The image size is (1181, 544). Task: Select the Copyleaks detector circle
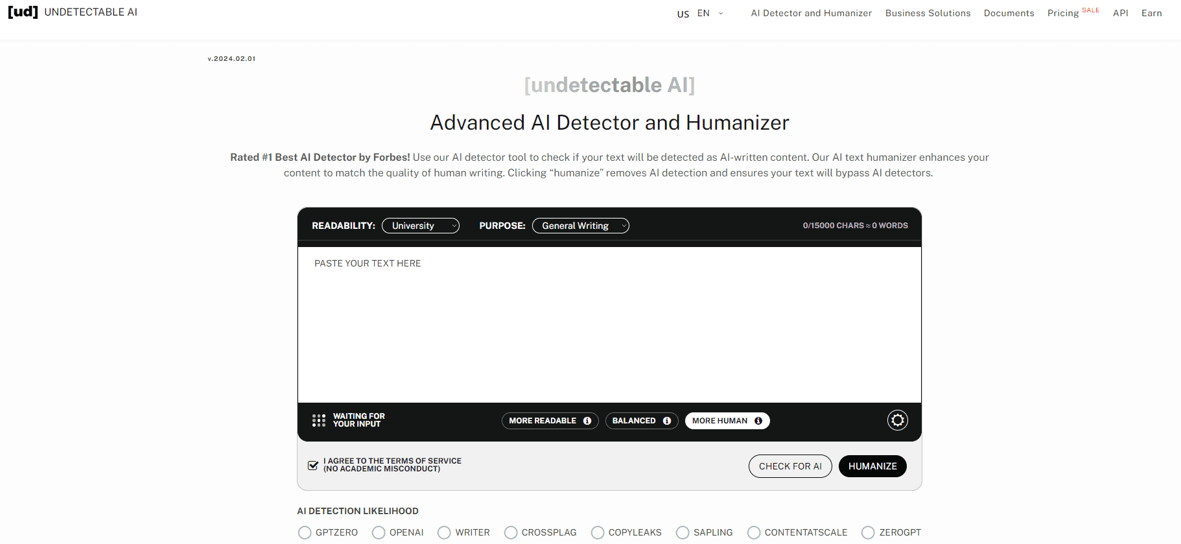(x=598, y=532)
